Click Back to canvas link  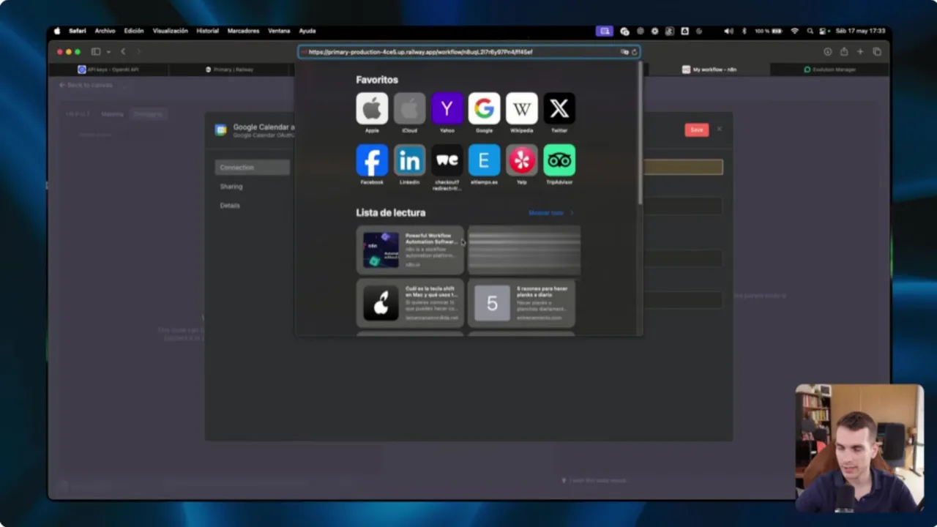[x=86, y=85]
